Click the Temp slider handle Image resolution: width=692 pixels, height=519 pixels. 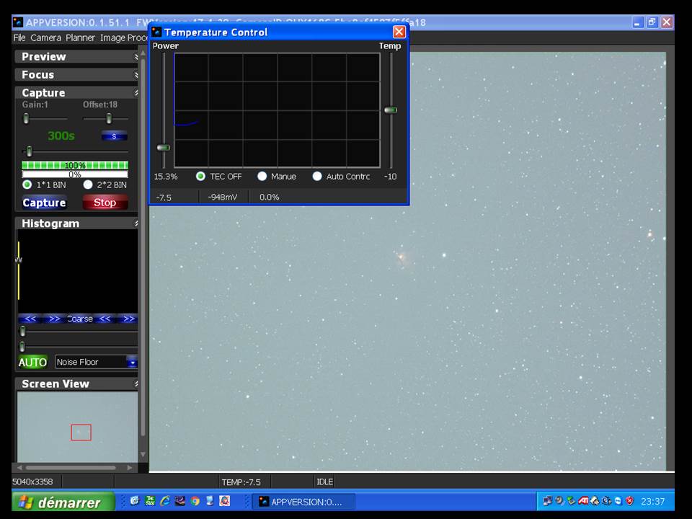pos(391,110)
